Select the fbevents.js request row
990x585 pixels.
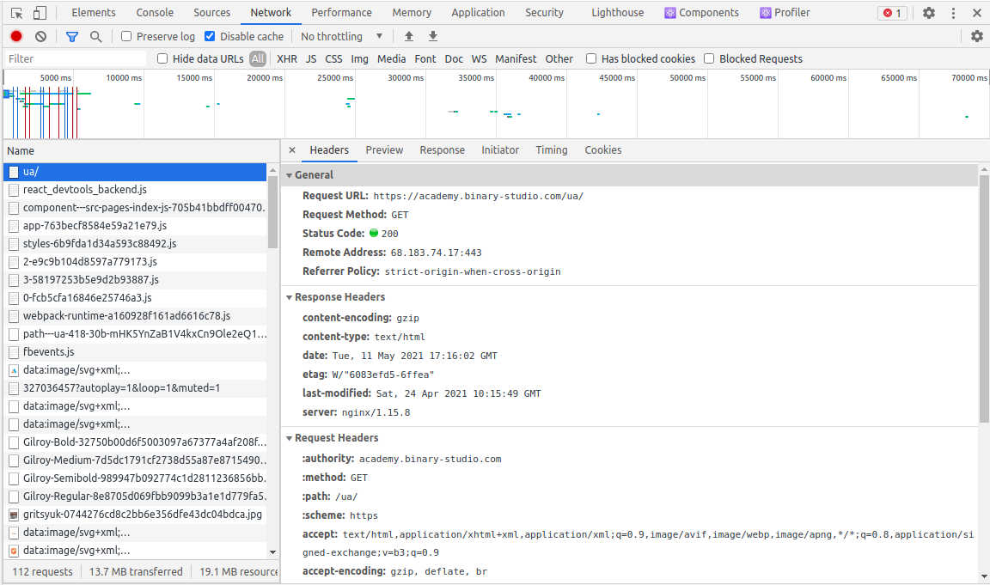click(x=135, y=351)
